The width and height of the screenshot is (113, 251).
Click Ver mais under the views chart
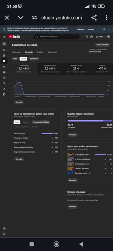coord(19,102)
